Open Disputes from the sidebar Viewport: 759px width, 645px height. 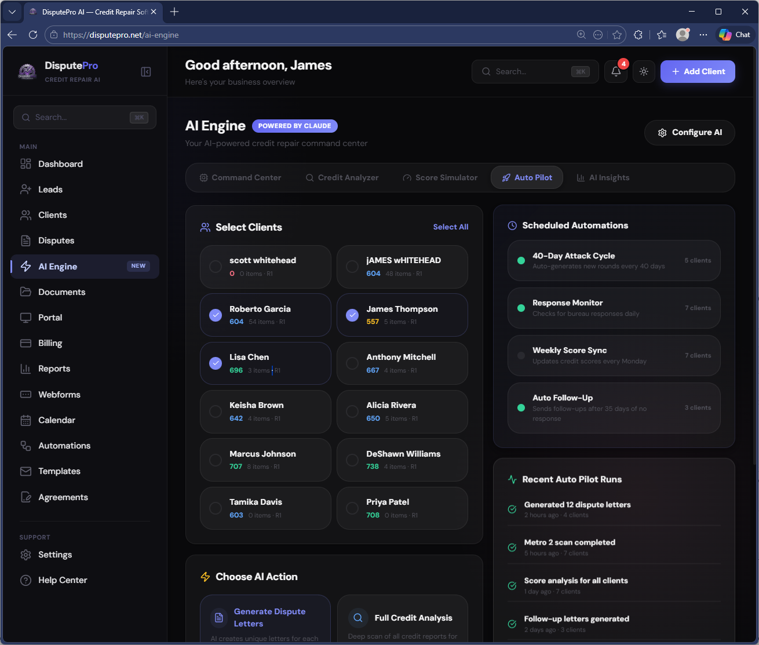pyautogui.click(x=56, y=240)
